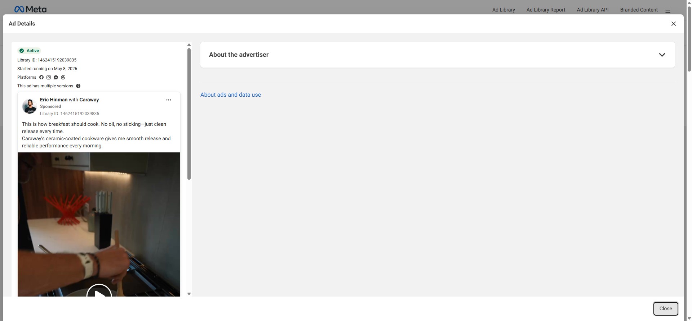Screen dimensions: 692x321
Task: Click the Close button
Action: (x=666, y=308)
